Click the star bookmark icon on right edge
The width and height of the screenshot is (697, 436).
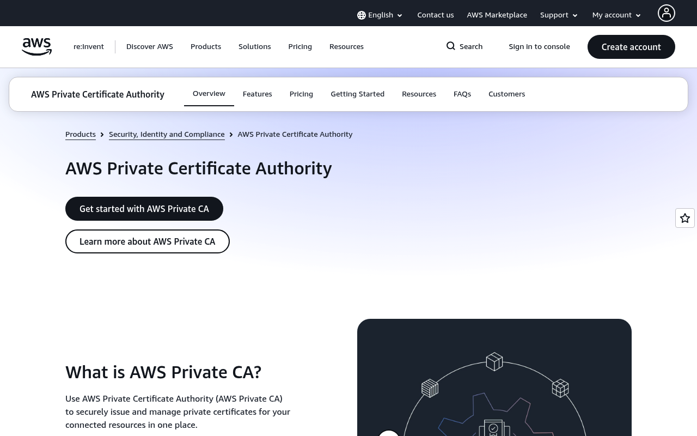coord(685,218)
